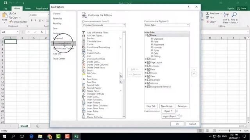Uncheck the Formulas tab checkbox
This screenshot has height=140, width=250.
coord(148,66)
